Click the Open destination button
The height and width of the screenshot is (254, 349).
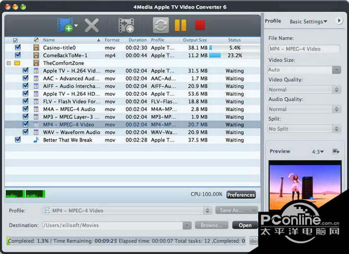point(245,225)
